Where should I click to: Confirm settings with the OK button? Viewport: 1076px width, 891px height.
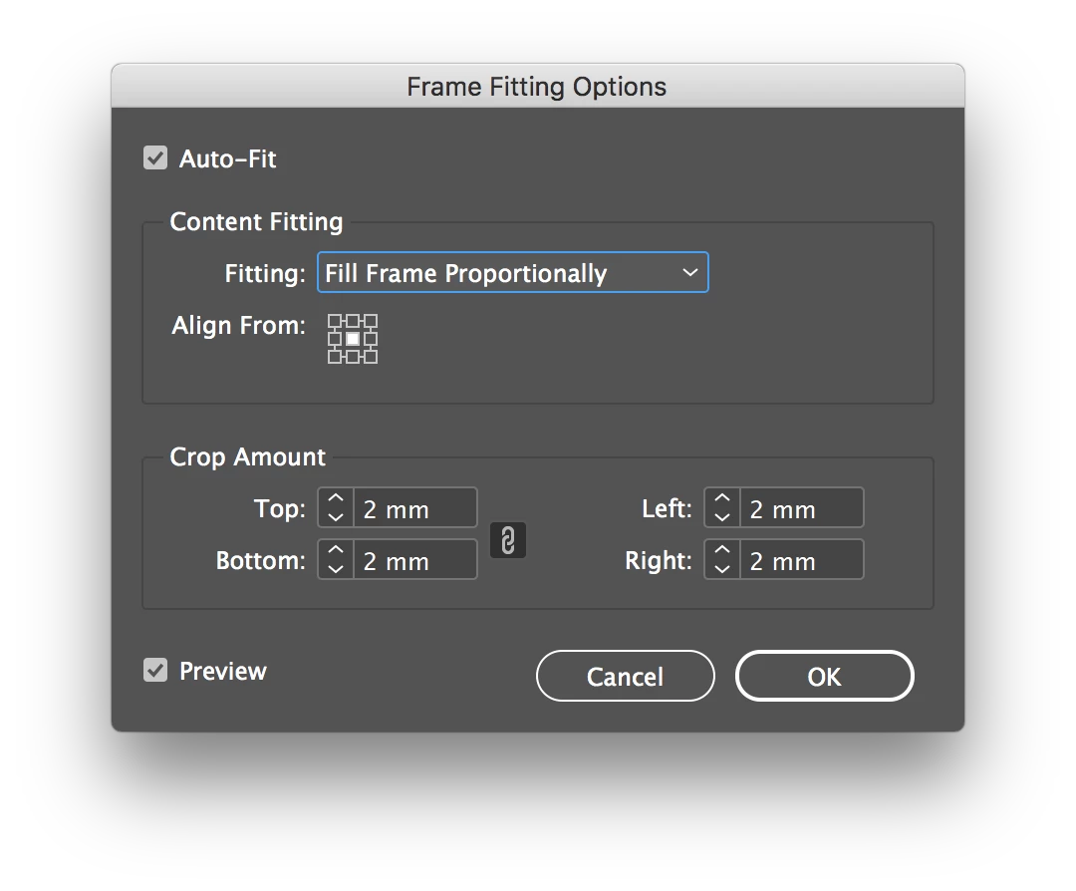pyautogui.click(x=824, y=677)
